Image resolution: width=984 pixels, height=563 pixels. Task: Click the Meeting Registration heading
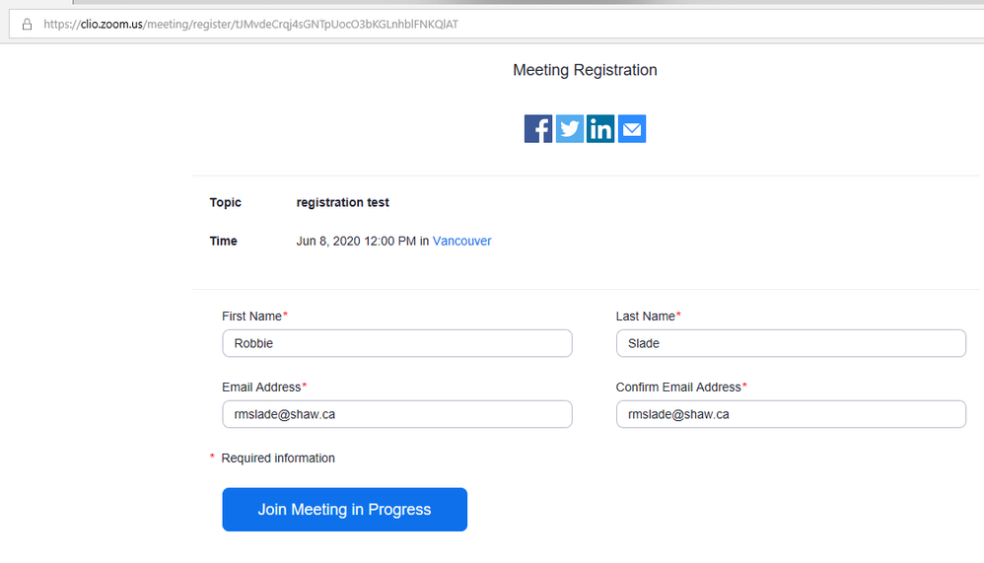pyautogui.click(x=585, y=70)
